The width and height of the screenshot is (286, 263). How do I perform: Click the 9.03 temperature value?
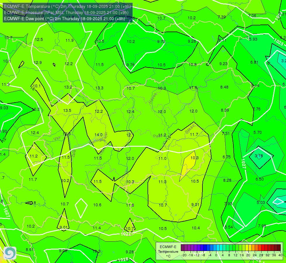click(4, 108)
